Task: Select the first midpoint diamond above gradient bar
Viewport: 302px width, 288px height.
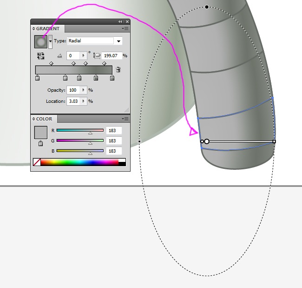Action: tap(51, 63)
